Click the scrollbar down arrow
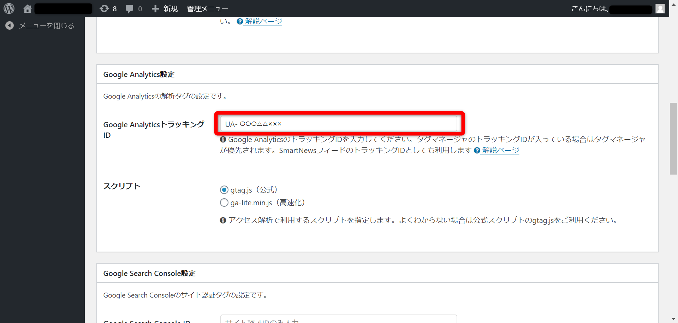 pos(673,319)
